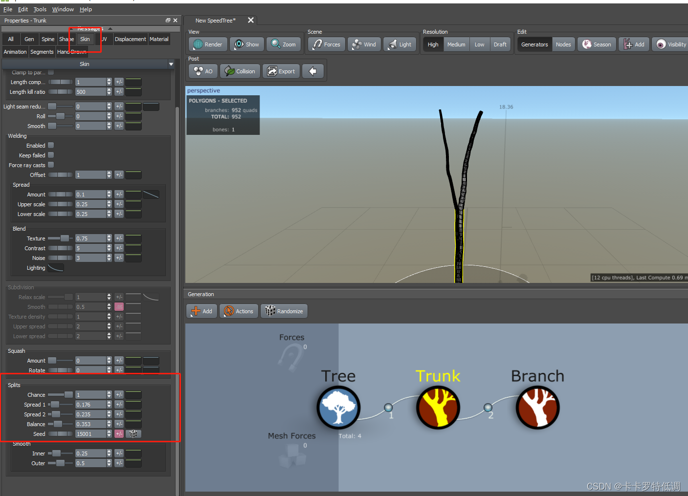Toggle Force ray casts checkbox
Viewport: 688px width, 496px height.
point(51,165)
